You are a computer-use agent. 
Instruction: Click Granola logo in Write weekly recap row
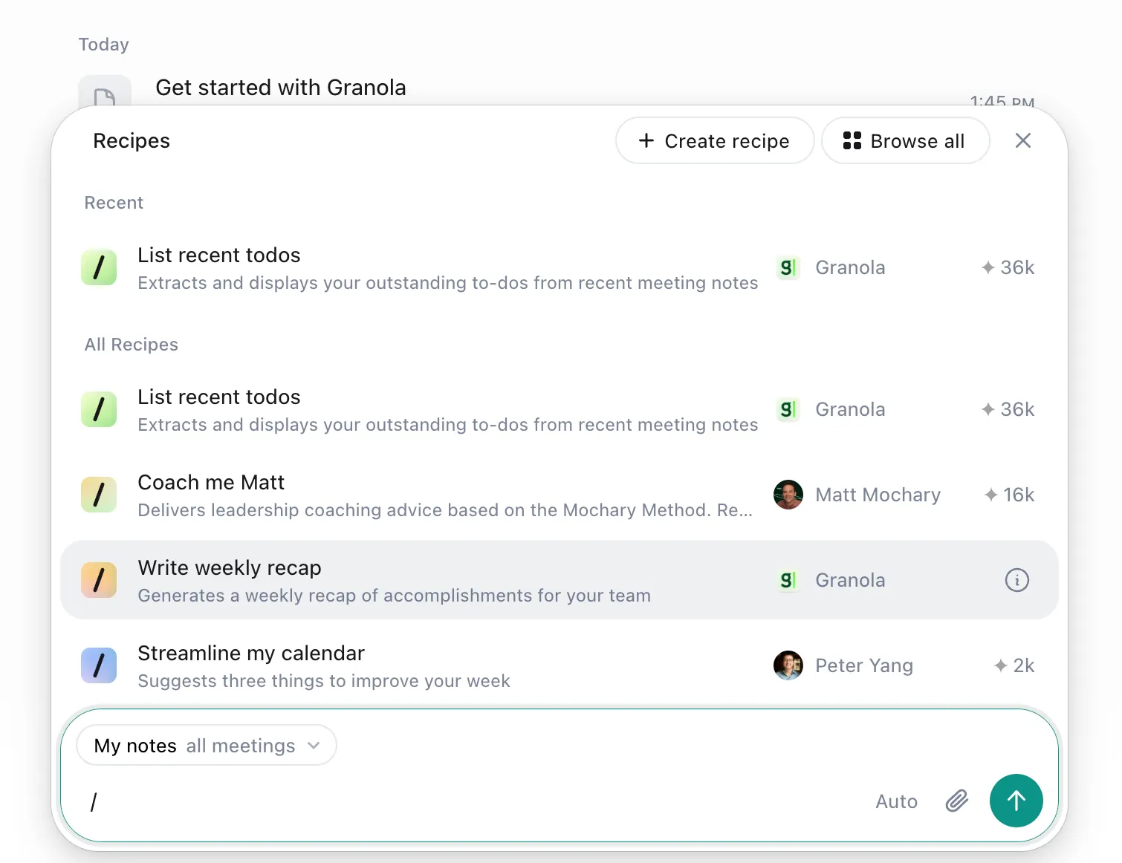click(788, 580)
